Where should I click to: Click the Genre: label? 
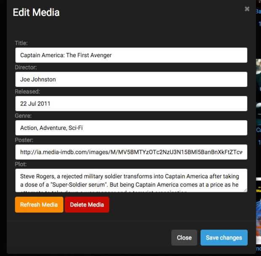(23, 116)
